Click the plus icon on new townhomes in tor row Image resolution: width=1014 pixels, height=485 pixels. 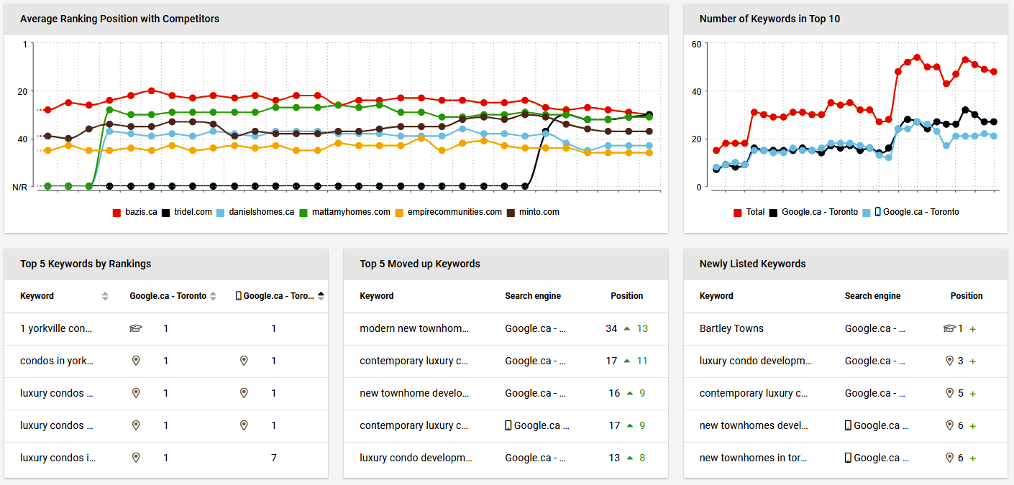[x=972, y=458]
